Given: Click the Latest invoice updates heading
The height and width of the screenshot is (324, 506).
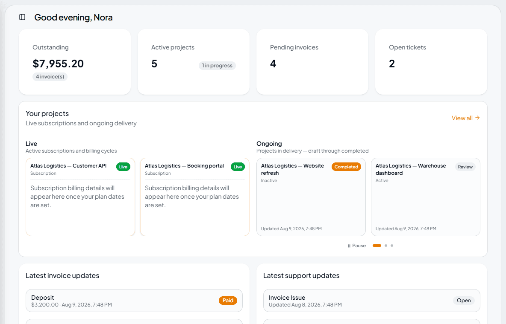Looking at the screenshot, I should [x=62, y=276].
